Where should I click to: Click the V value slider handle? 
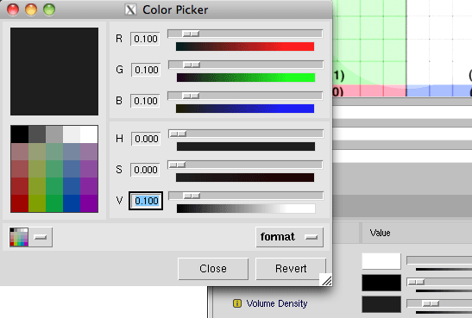192,196
